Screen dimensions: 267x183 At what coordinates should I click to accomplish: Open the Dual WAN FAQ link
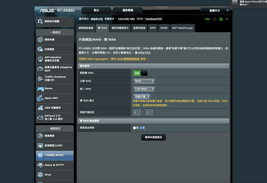click(142, 52)
